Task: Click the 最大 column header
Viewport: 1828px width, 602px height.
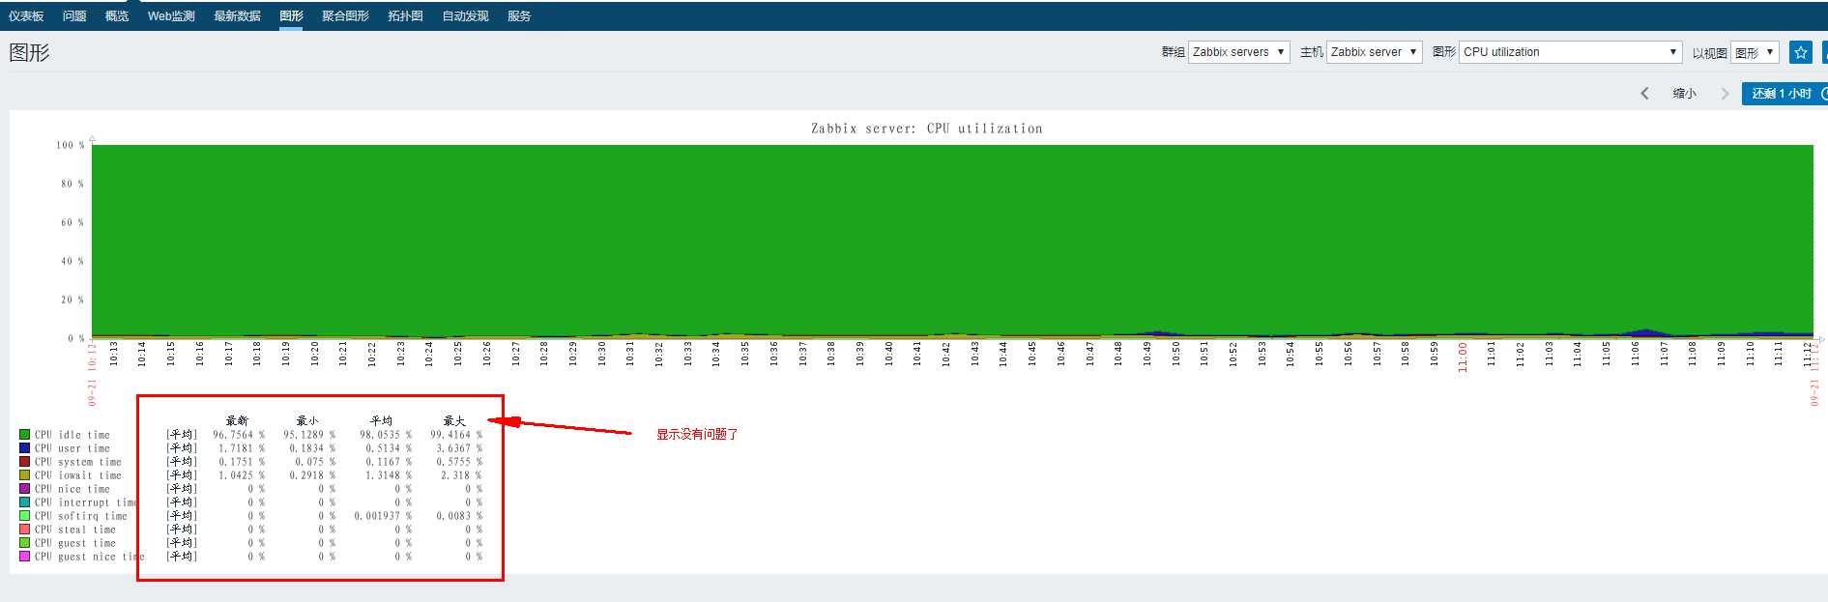Action: tap(454, 420)
